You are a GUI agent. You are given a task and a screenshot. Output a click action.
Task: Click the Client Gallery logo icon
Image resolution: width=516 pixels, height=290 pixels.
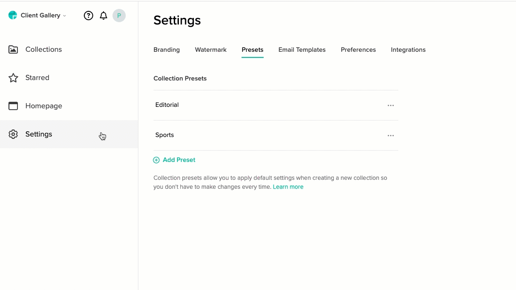(13, 16)
